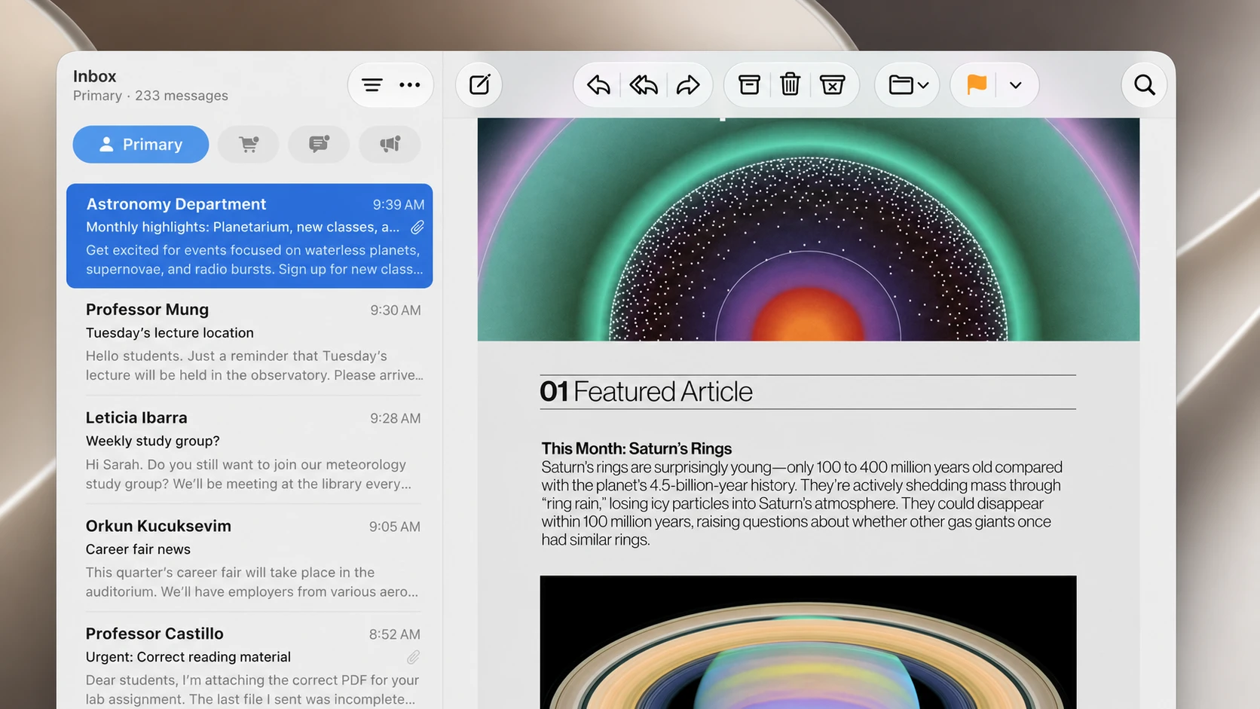
Task: Forward the selected email
Action: [x=687, y=84]
